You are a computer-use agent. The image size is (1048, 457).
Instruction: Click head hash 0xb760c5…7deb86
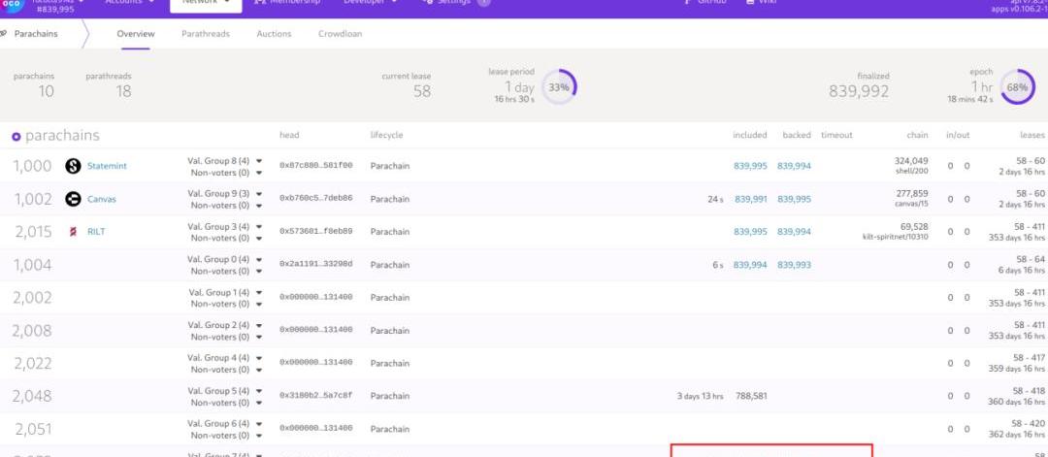(316, 199)
